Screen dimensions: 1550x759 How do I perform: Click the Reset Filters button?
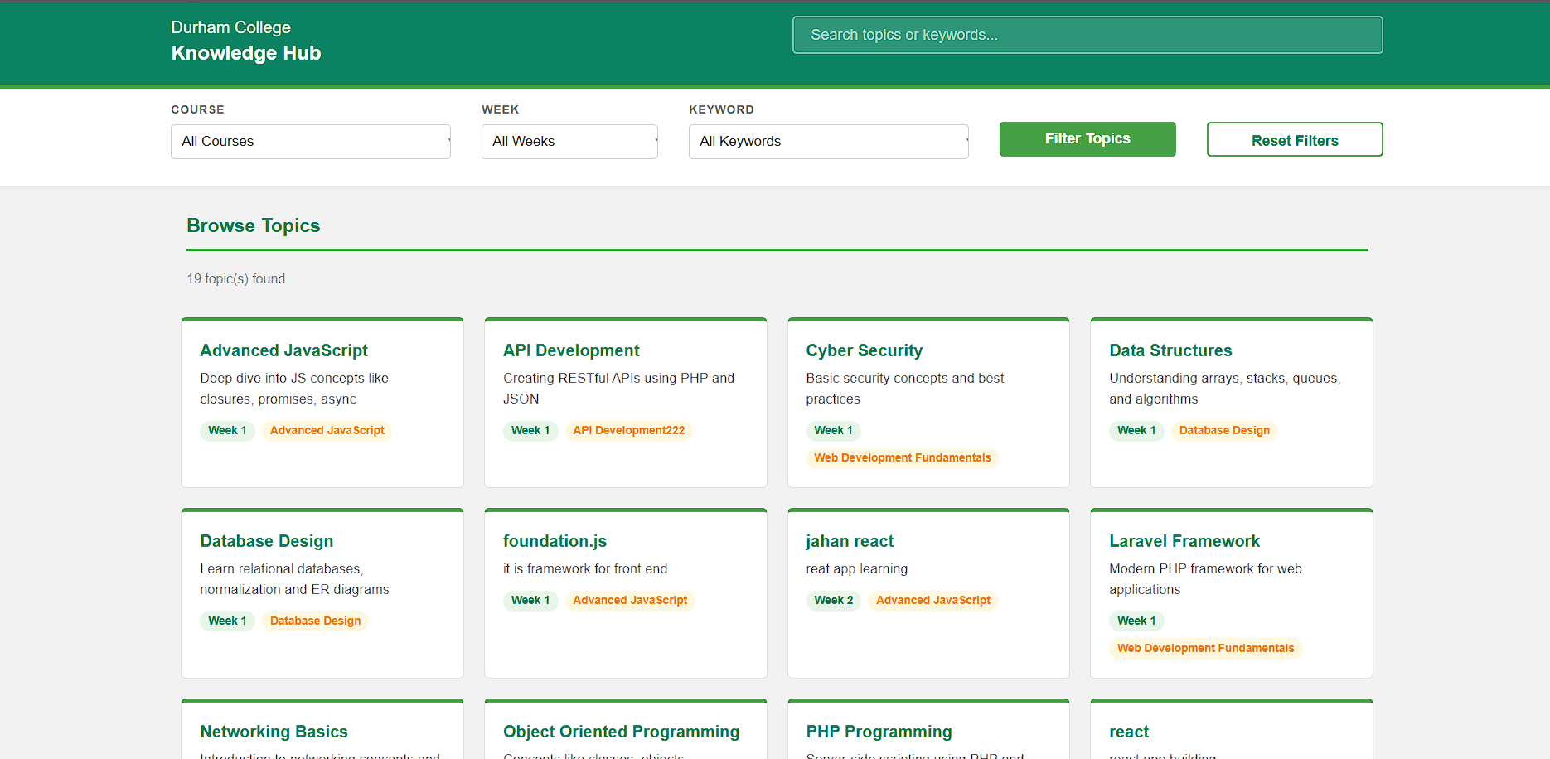(1294, 140)
